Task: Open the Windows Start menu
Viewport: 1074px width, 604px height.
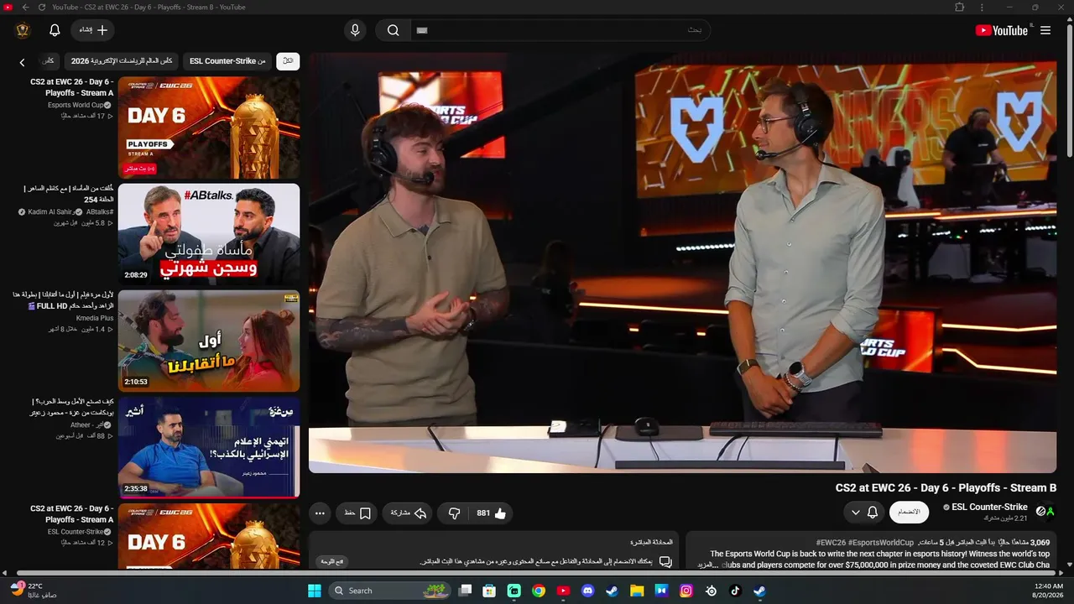Action: click(315, 591)
